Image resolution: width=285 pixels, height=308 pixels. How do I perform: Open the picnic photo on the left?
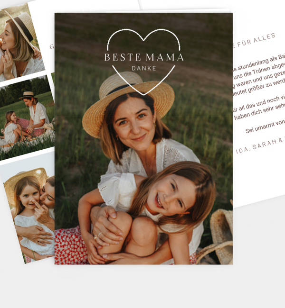(x=27, y=118)
